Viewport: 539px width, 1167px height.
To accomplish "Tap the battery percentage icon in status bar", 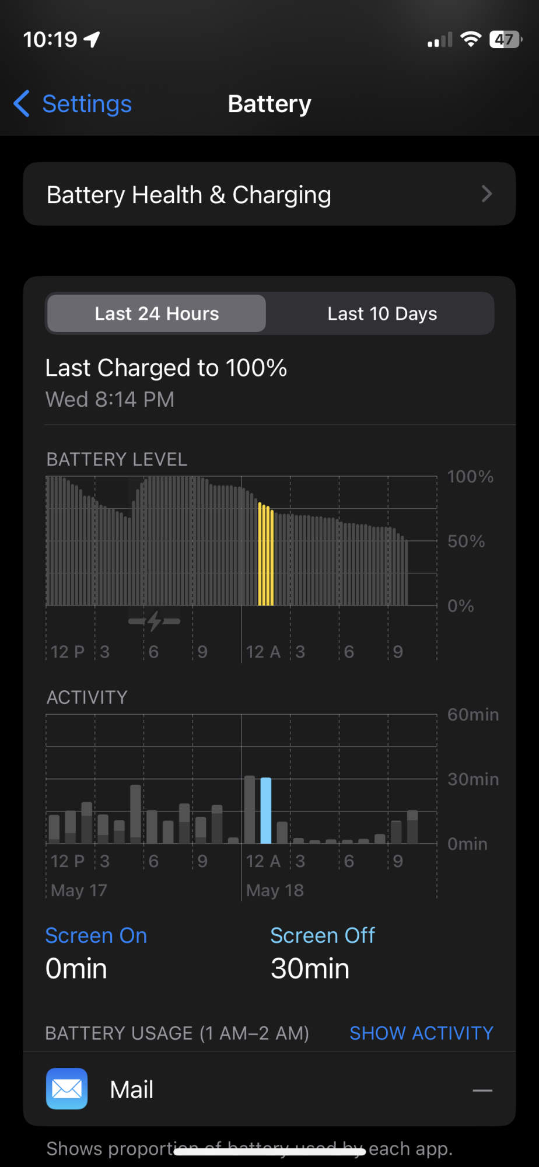I will click(x=505, y=39).
